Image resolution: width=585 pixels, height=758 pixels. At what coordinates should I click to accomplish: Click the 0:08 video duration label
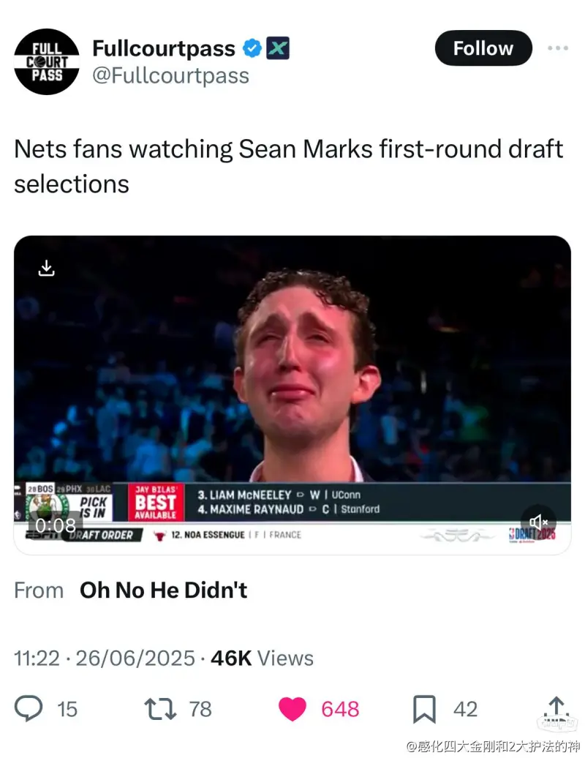click(56, 525)
